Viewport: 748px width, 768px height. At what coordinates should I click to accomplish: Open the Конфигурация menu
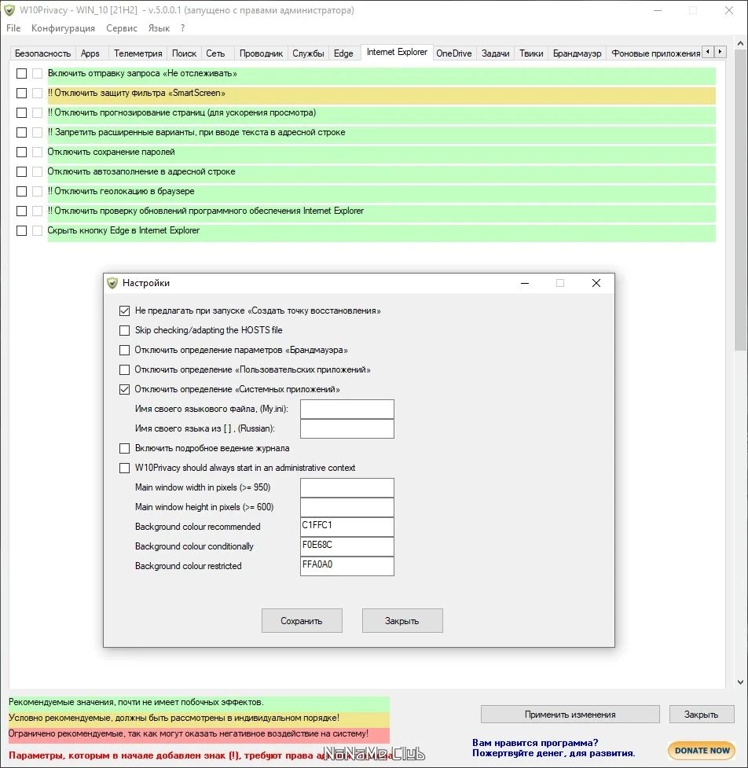coord(63,28)
